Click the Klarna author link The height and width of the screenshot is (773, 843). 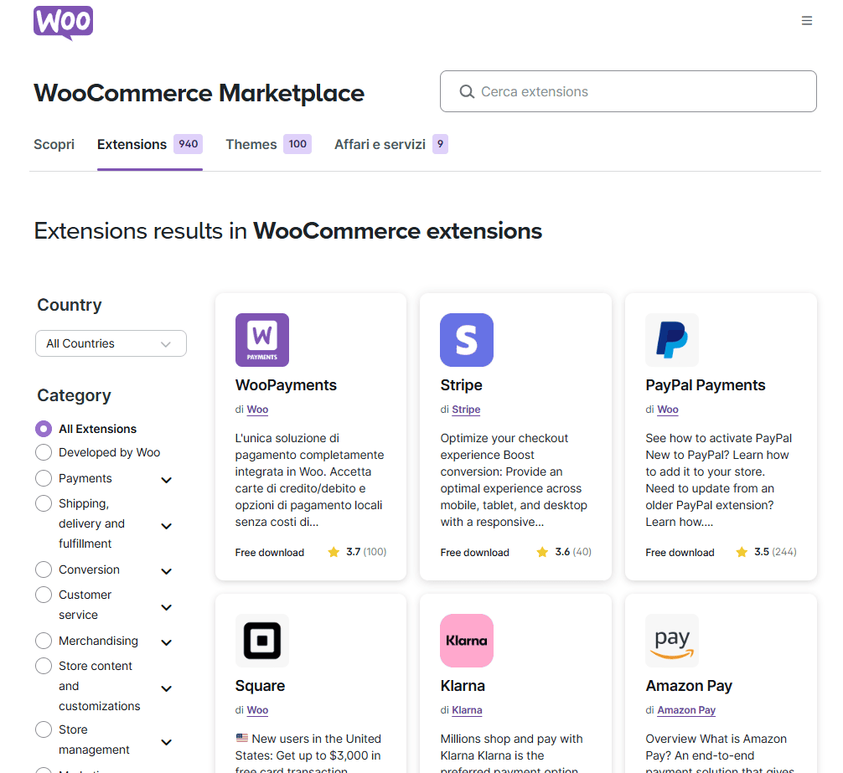click(468, 710)
